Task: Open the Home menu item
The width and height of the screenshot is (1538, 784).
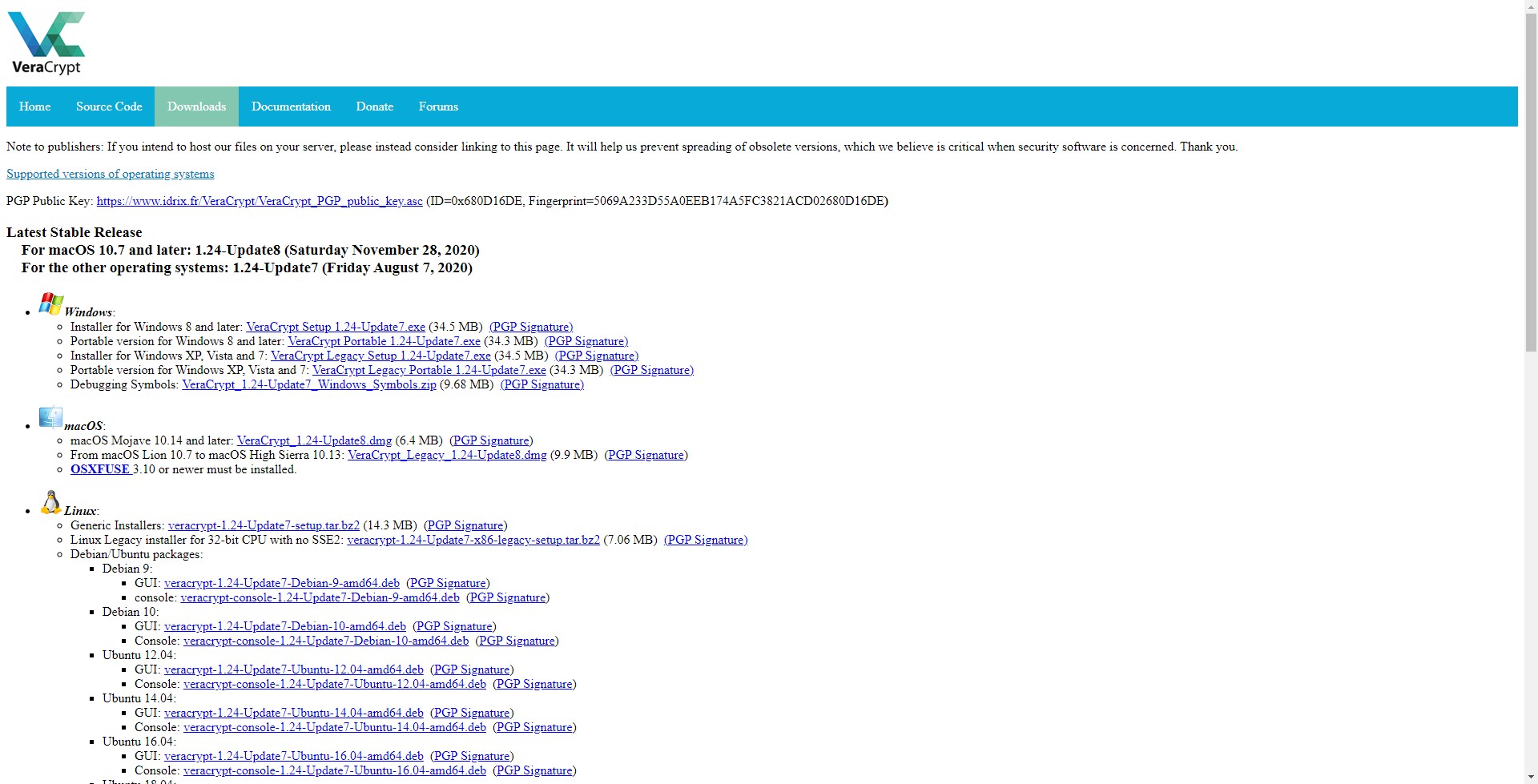Action: point(35,107)
